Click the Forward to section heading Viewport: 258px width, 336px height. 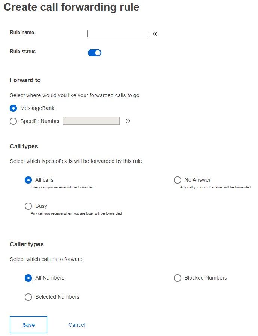[x=25, y=80]
